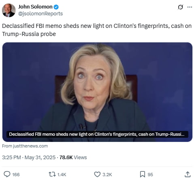Click the reply speech bubble icon
The height and width of the screenshot is (179, 194).
pos(7,174)
